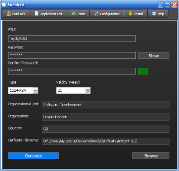Decrease validity years with the down arrow

[88, 92]
